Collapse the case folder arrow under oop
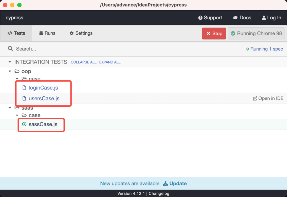 [17, 79]
